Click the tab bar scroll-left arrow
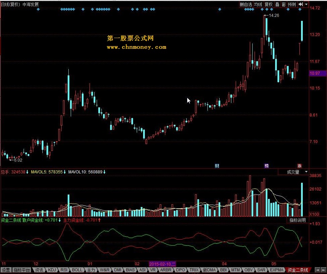 [317, 270]
